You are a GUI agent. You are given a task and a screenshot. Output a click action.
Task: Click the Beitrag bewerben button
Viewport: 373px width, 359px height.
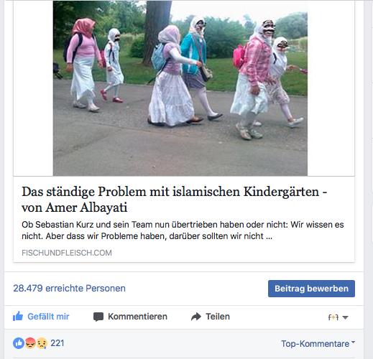[311, 289]
